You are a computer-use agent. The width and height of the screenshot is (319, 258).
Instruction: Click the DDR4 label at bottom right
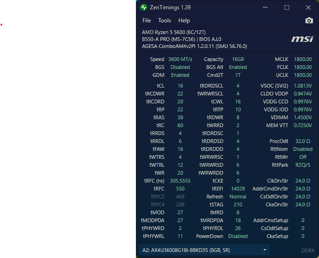pyautogui.click(x=308, y=251)
